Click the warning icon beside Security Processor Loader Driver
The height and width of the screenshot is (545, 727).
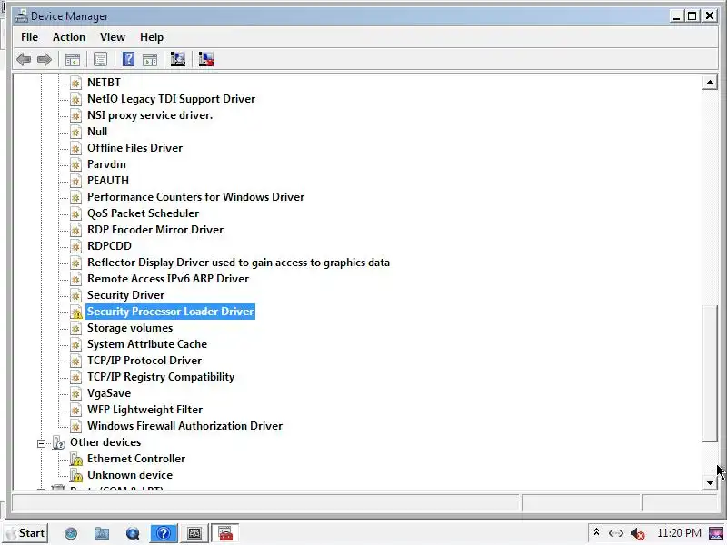tap(76, 312)
